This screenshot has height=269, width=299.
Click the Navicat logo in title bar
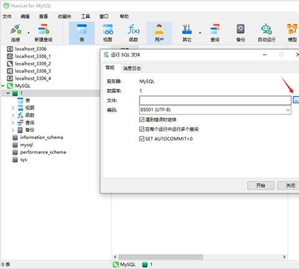click(6, 6)
